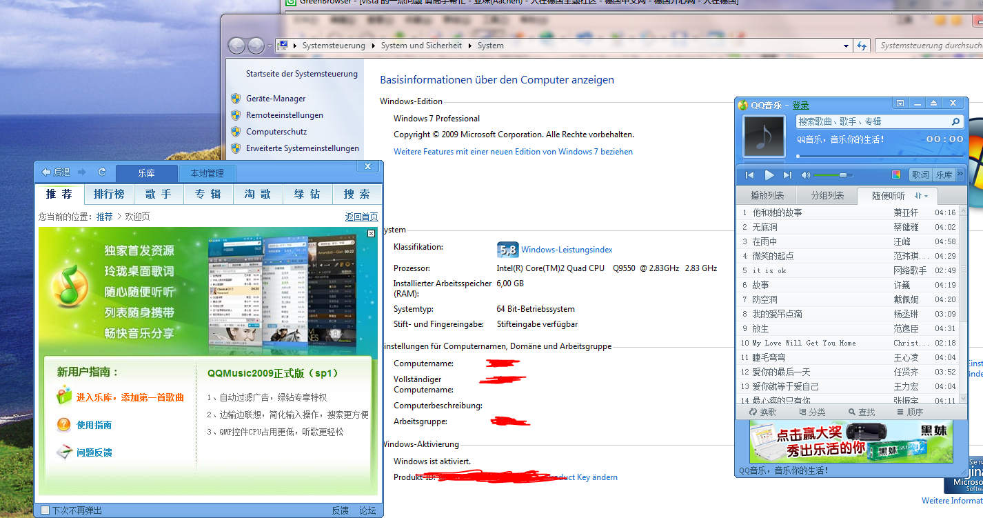Open Remoteeinstellungen in System control panel
This screenshot has height=518, width=983.
[x=285, y=115]
